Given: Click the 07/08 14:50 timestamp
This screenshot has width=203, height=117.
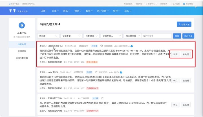Looking at the screenshot, I should click(x=70, y=46).
